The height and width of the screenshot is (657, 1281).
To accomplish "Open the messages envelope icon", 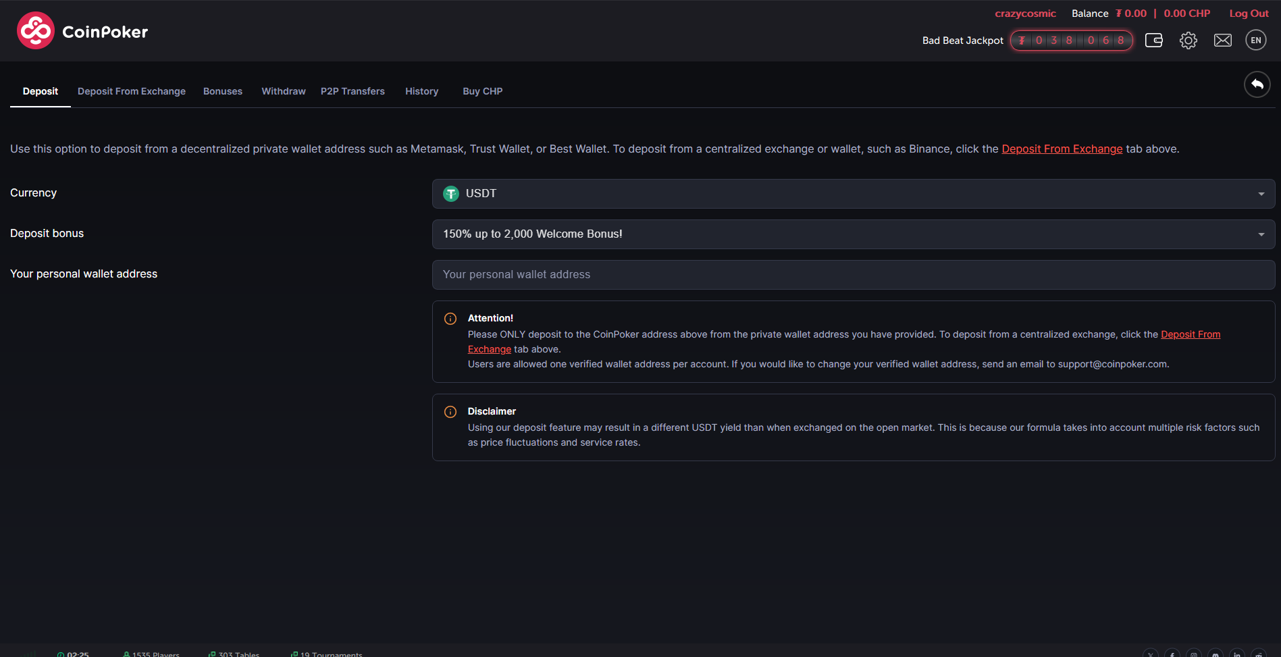I will pos(1223,41).
